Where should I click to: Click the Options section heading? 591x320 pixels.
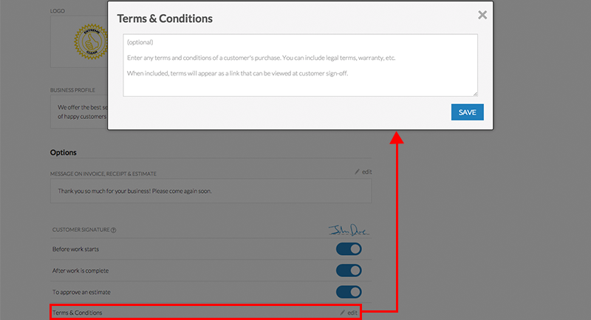64,153
